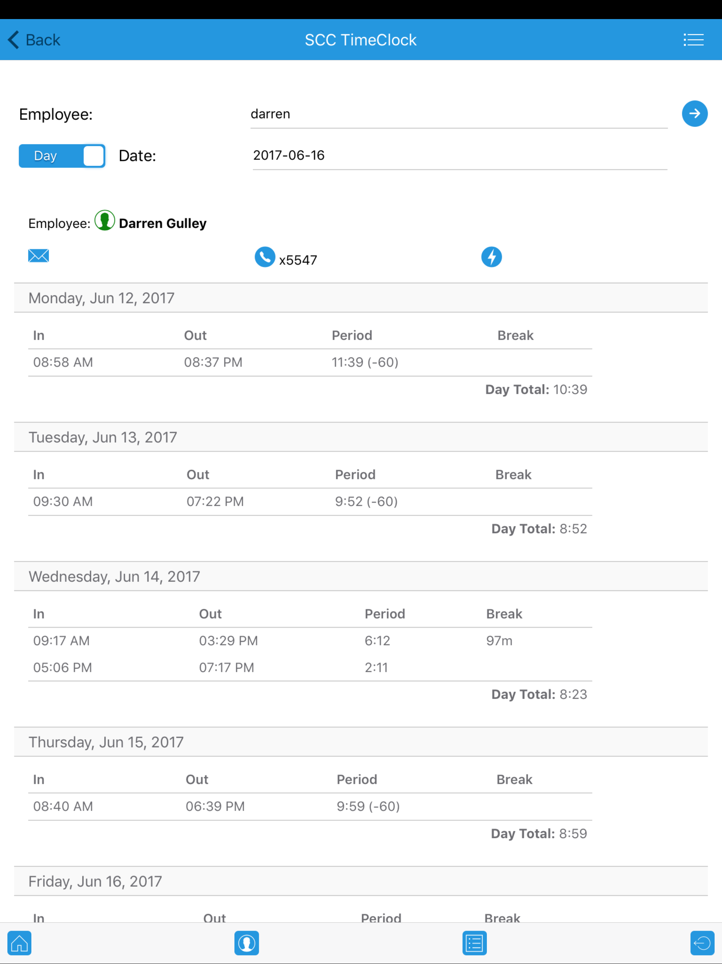Change the Date field 2017-06-16
This screenshot has width=722, height=964.
coord(460,156)
